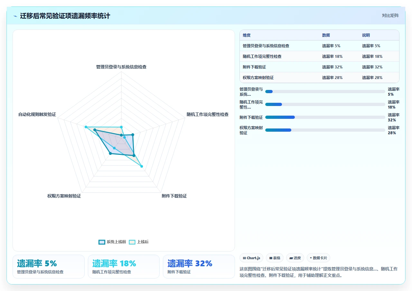Click radar axis label 随机工作项完整性检查

click(208, 114)
